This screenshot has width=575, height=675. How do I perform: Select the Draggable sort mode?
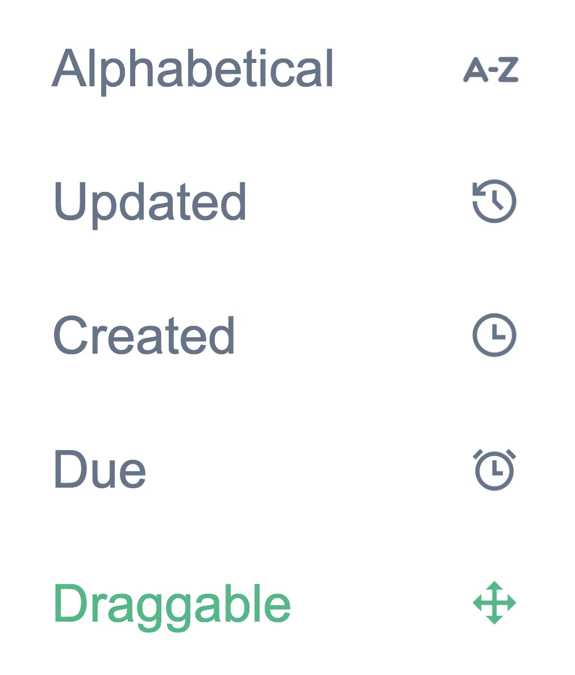point(172,605)
